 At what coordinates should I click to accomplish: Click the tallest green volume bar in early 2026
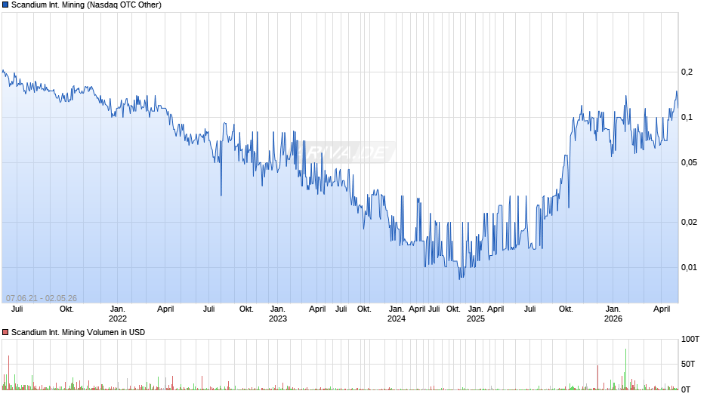point(625,369)
